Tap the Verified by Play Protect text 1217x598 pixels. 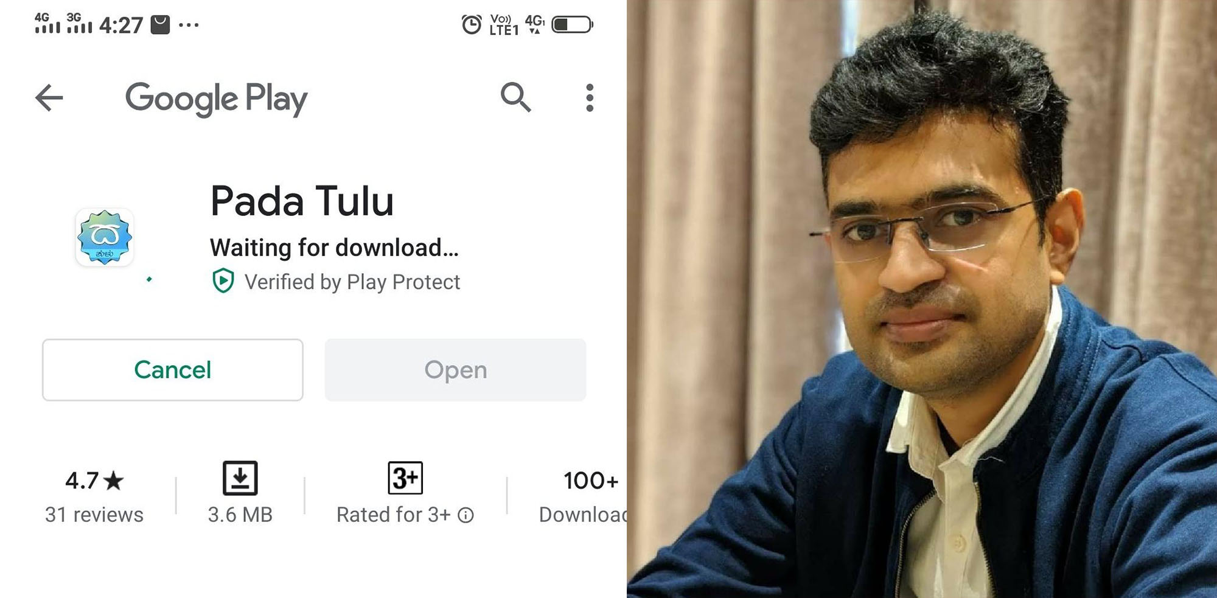tap(352, 282)
